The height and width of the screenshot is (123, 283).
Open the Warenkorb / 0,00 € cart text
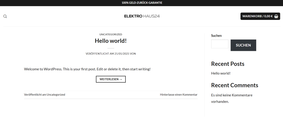(x=257, y=16)
